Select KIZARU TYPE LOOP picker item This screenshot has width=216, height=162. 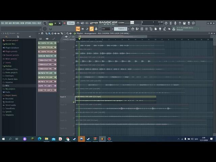47,90
